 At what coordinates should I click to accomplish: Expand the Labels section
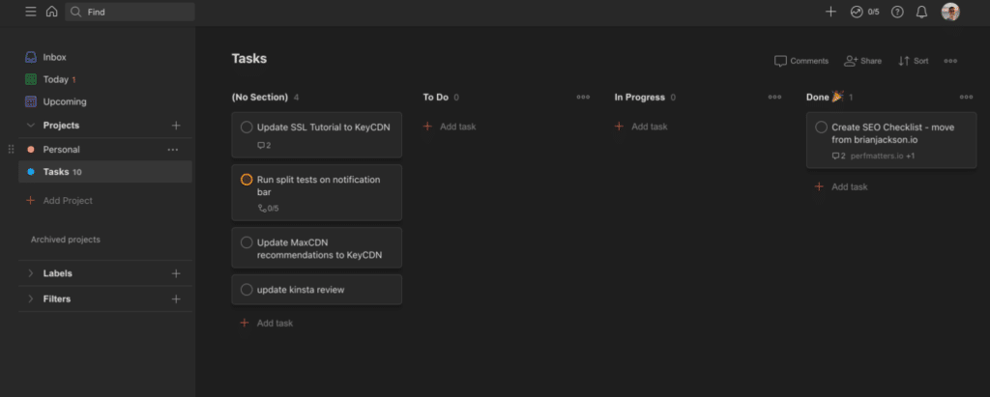[x=30, y=273]
